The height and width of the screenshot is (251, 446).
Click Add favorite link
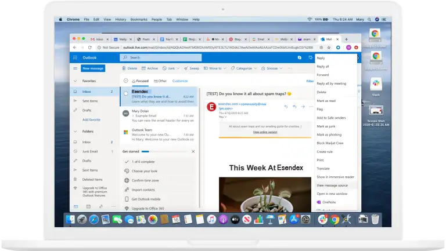tap(91, 120)
